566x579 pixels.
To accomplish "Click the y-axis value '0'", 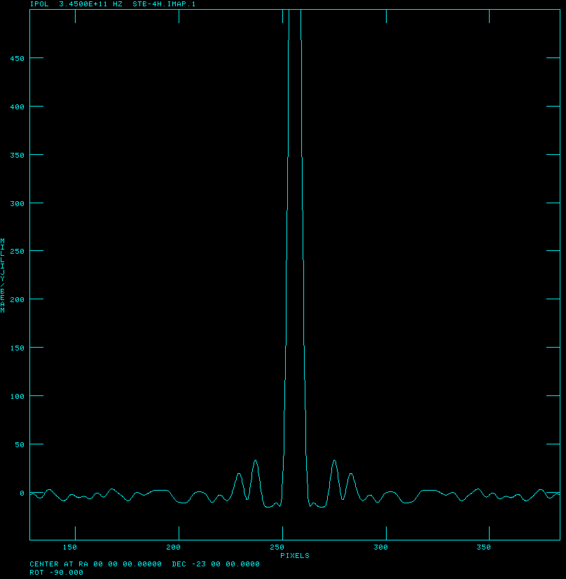I will pyautogui.click(x=22, y=493).
